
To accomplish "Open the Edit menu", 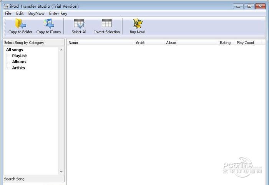I will coord(20,13).
